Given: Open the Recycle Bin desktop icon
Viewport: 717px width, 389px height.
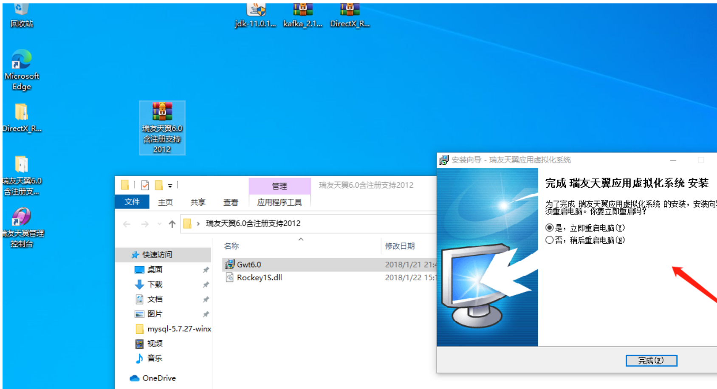Looking at the screenshot, I should tap(21, 15).
